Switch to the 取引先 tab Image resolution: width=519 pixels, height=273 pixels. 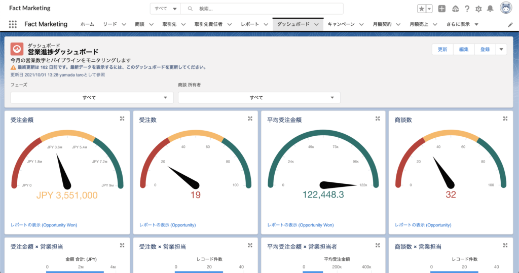pos(169,24)
